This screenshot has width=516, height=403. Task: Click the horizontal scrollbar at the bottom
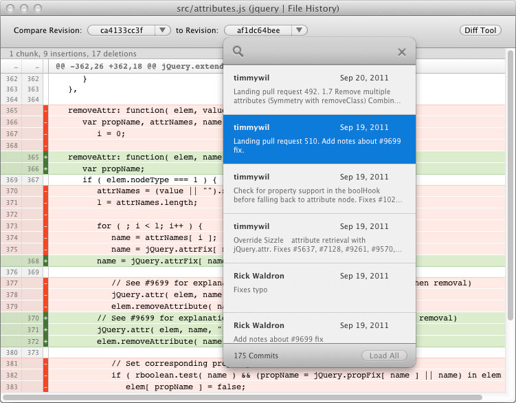(242, 397)
